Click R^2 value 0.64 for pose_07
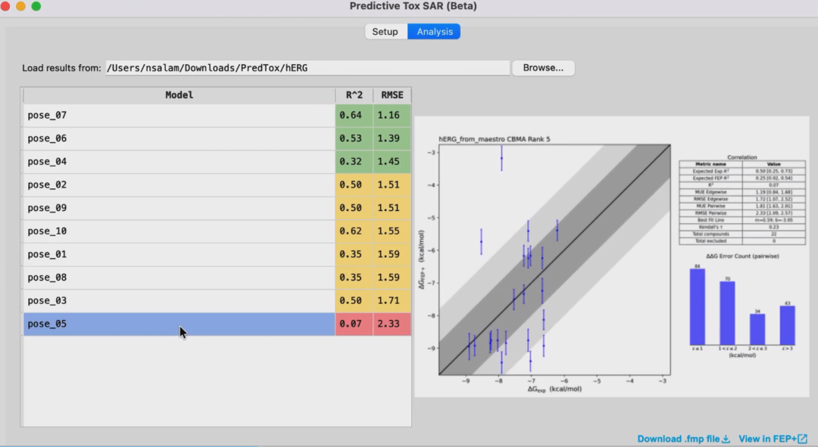 click(x=354, y=115)
